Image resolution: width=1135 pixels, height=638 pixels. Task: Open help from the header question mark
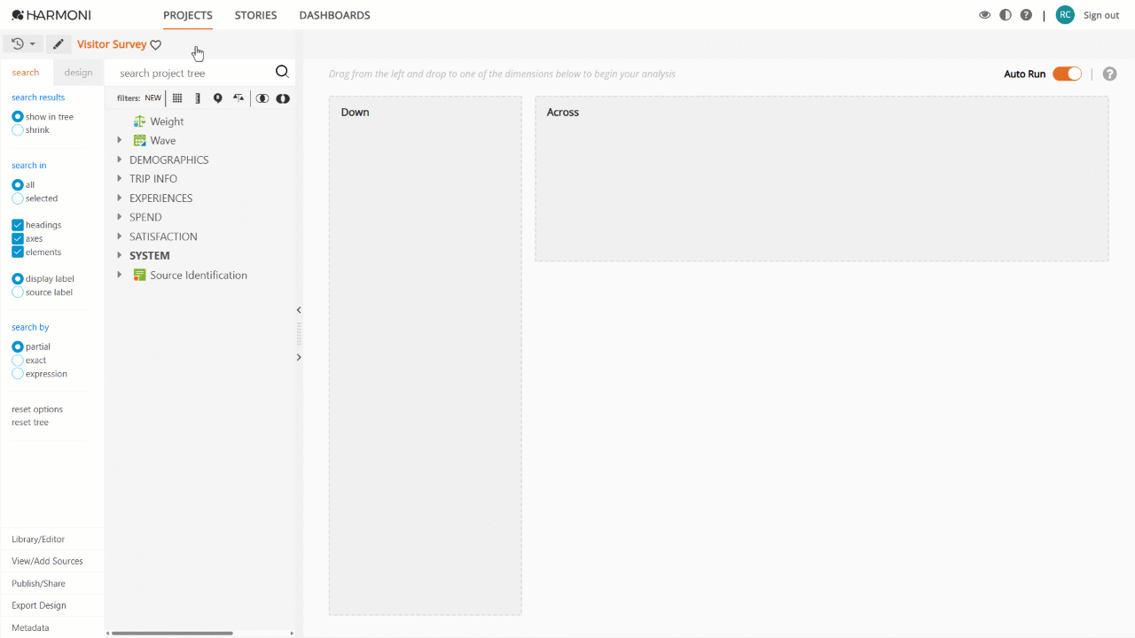tap(1026, 15)
